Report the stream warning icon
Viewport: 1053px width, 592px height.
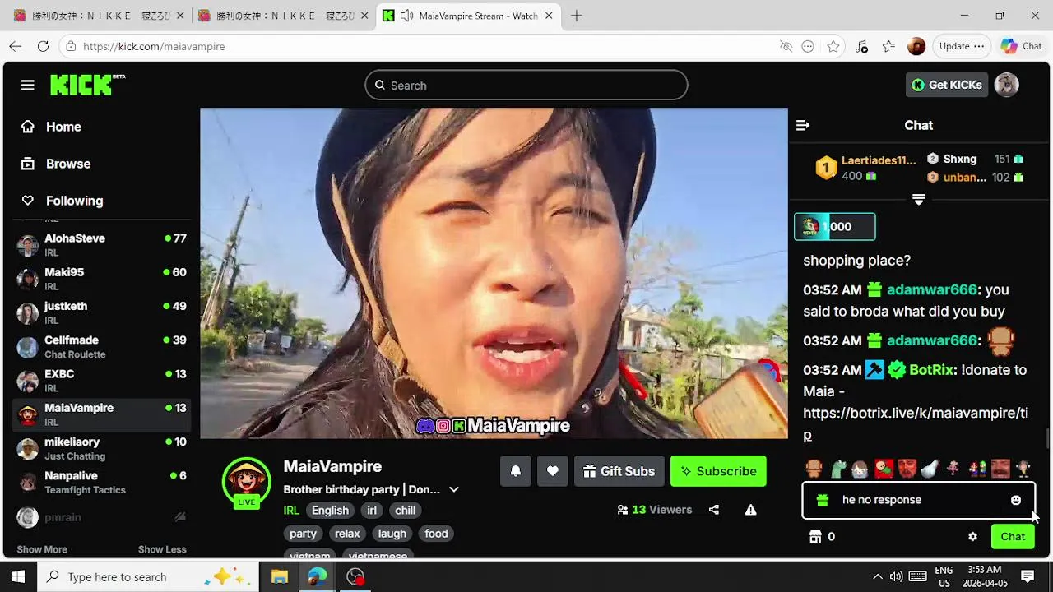point(750,510)
